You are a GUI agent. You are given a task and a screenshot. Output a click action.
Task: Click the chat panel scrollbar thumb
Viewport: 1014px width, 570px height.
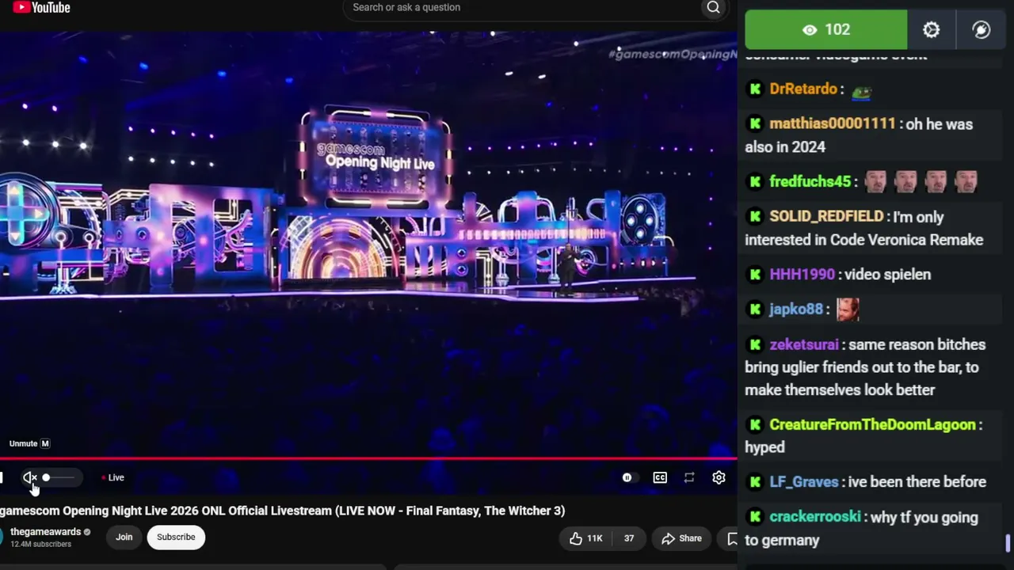point(1008,543)
